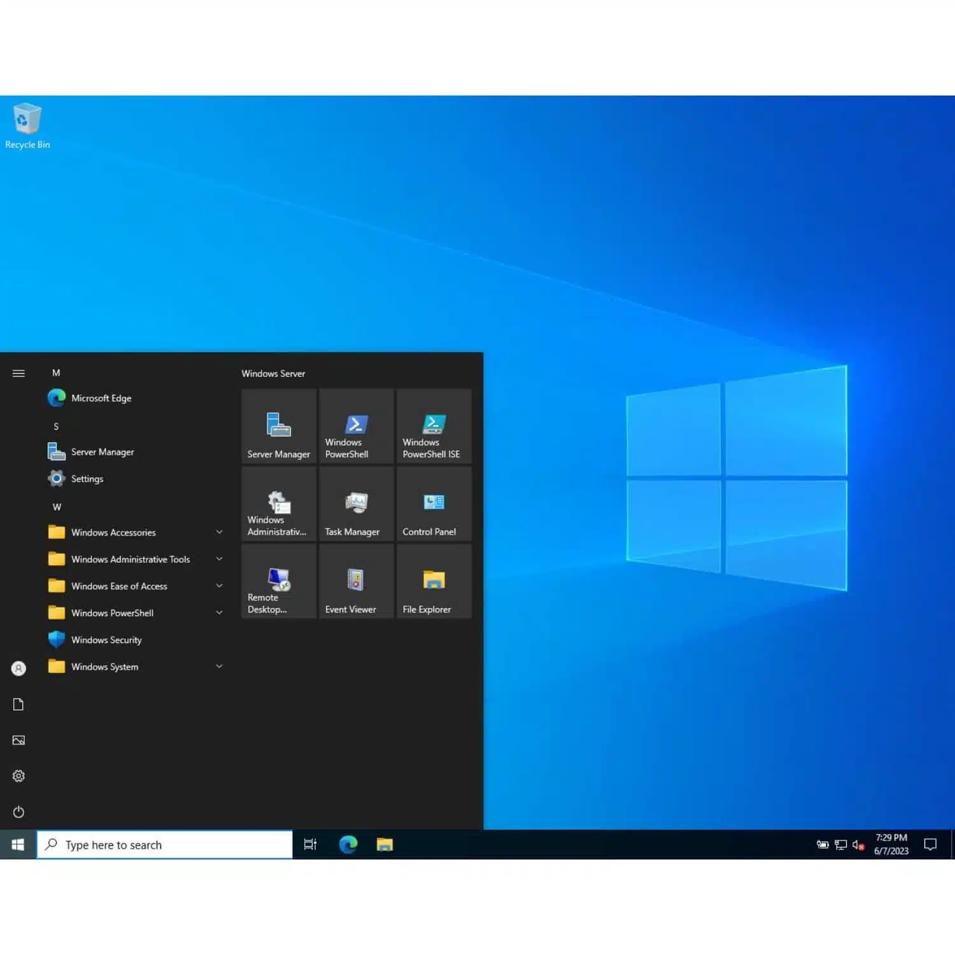Open the Windows PowerShell folder entry

(136, 612)
